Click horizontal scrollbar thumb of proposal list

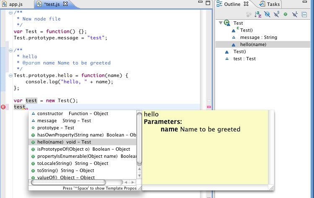pyautogui.click(x=68, y=182)
